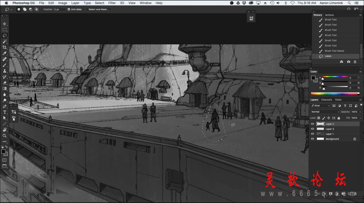Select the Eraser tool
This screenshot has height=203, width=364.
4,83
